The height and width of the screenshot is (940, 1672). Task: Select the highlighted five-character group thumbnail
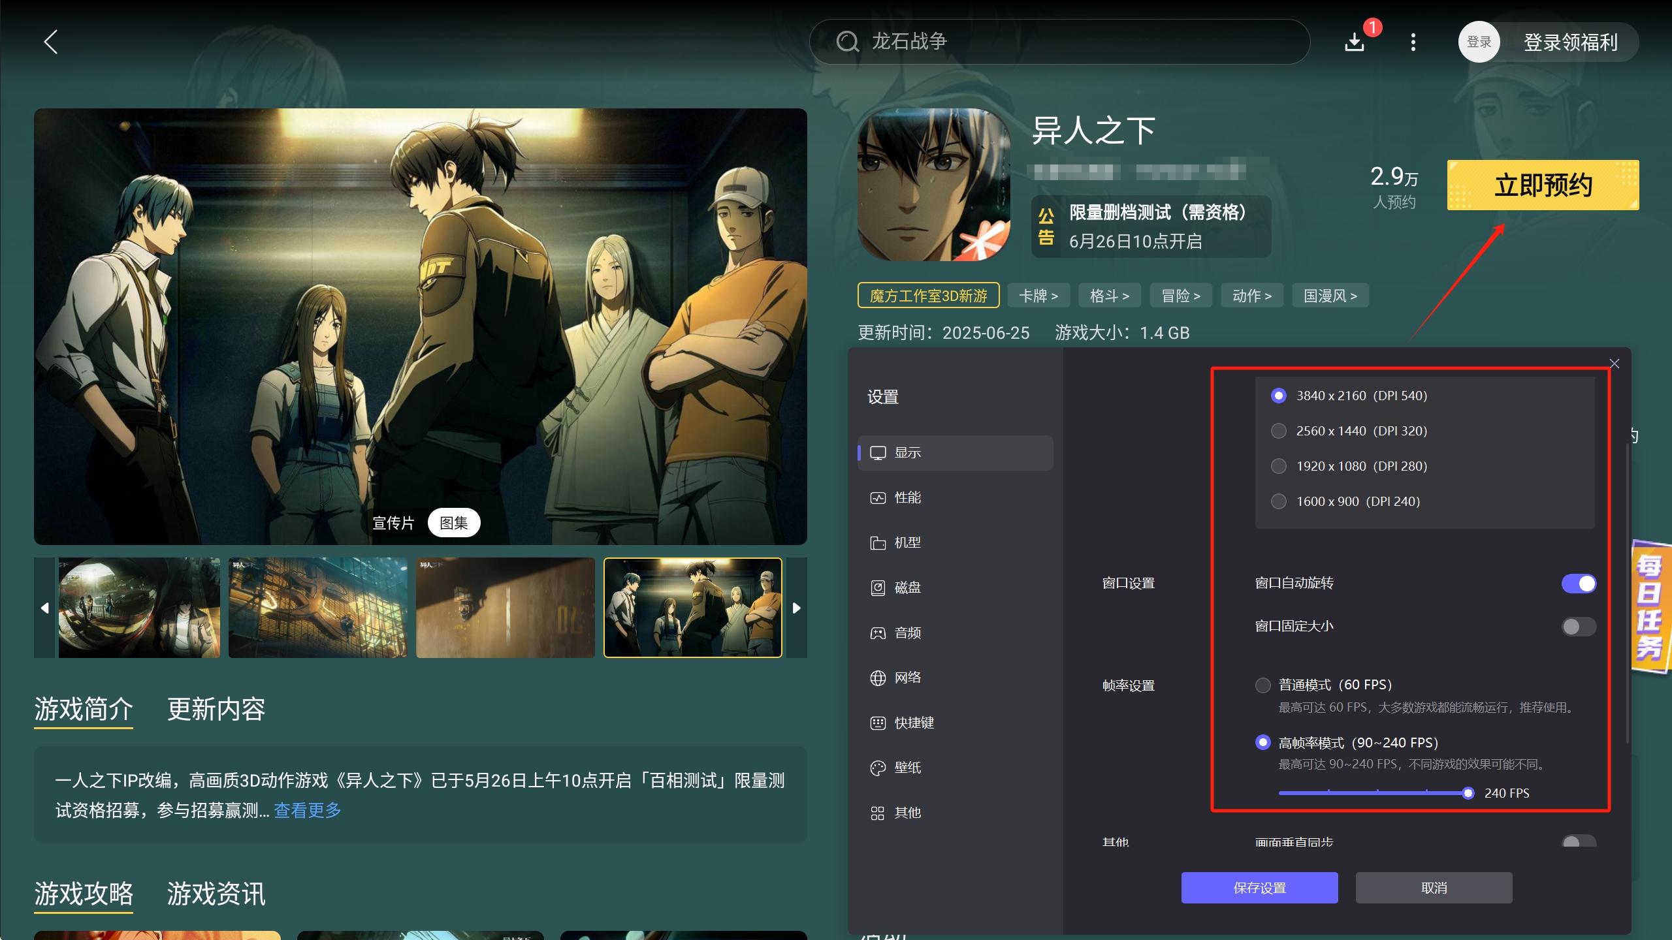coord(693,608)
